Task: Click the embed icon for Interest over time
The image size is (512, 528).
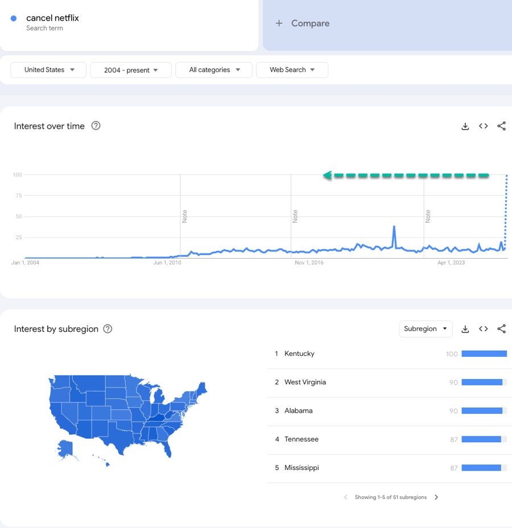Action: click(483, 126)
